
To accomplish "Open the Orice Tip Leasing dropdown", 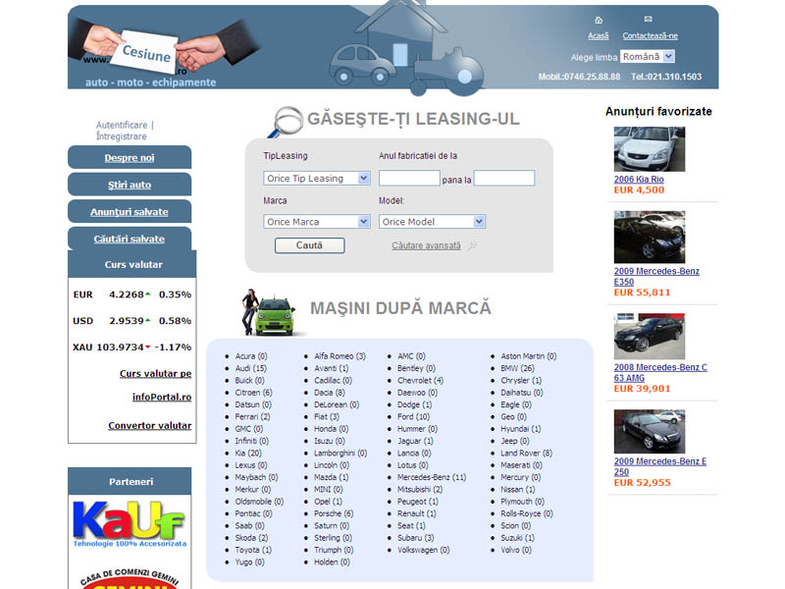I will pos(316,179).
